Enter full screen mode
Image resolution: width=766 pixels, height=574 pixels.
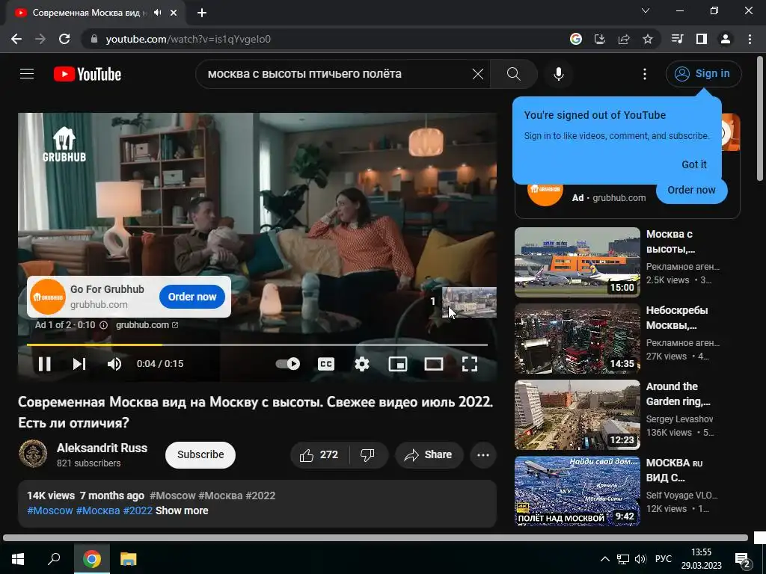click(x=470, y=364)
